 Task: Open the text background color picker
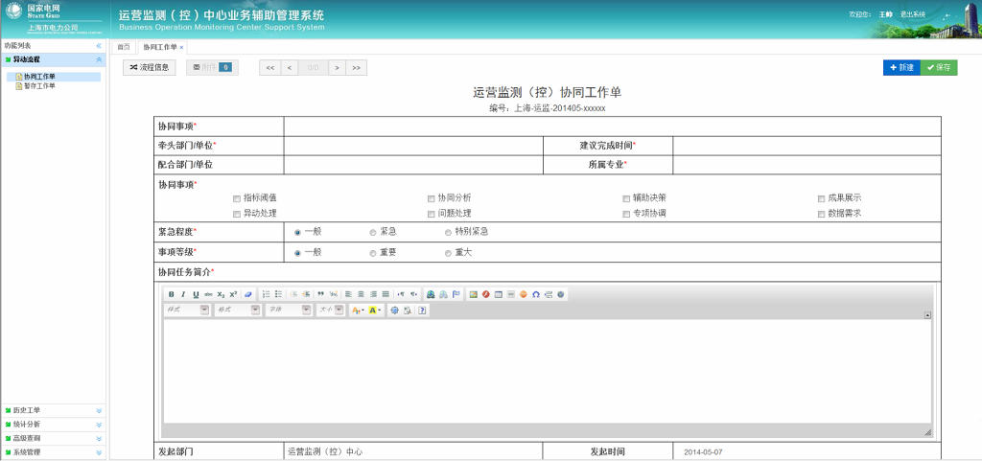point(374,311)
